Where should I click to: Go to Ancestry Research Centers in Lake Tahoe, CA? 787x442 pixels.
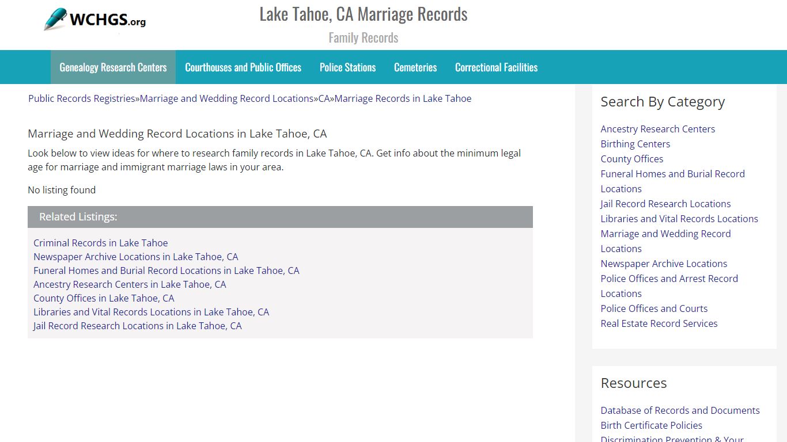click(130, 284)
